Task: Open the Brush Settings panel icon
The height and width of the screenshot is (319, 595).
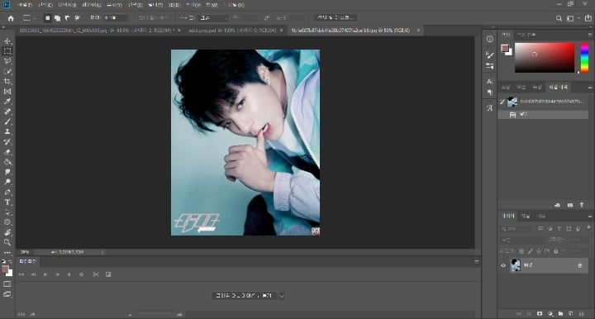Action: click(x=489, y=55)
